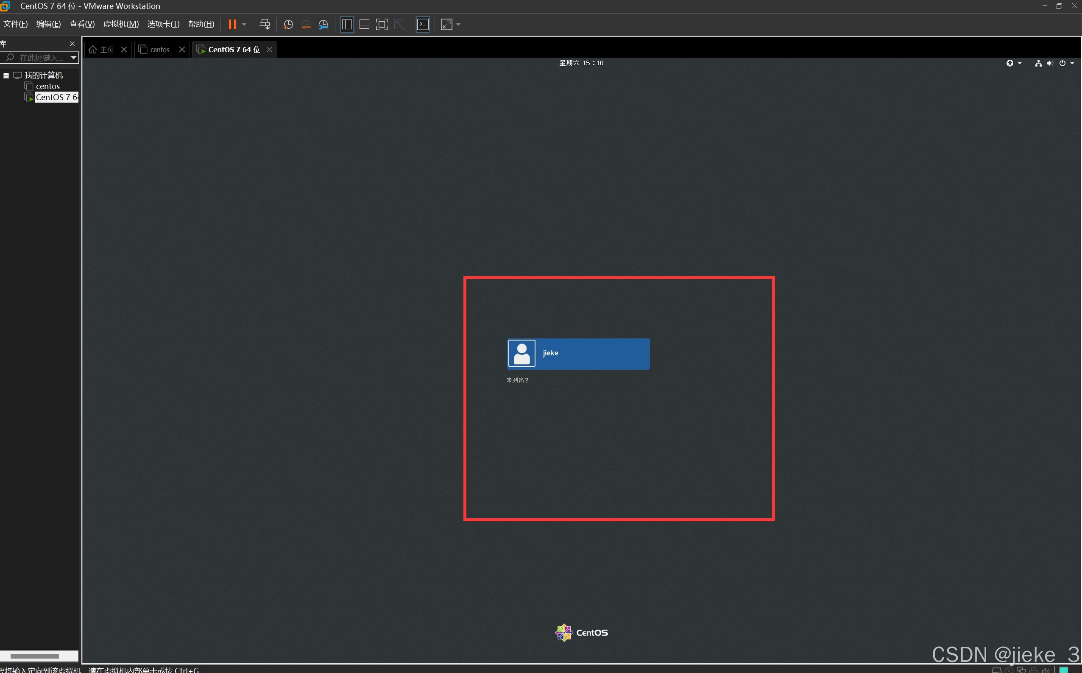
Task: Open the snapshot manager wrench icon
Action: click(x=323, y=25)
